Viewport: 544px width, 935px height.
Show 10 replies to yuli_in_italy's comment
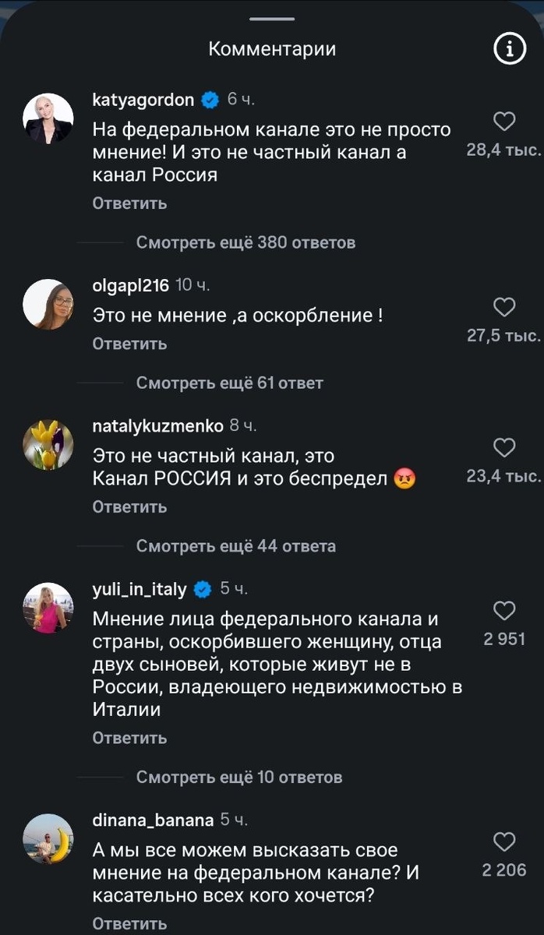(237, 777)
